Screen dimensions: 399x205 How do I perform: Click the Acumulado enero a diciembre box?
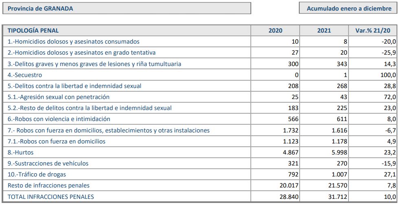click(x=349, y=8)
